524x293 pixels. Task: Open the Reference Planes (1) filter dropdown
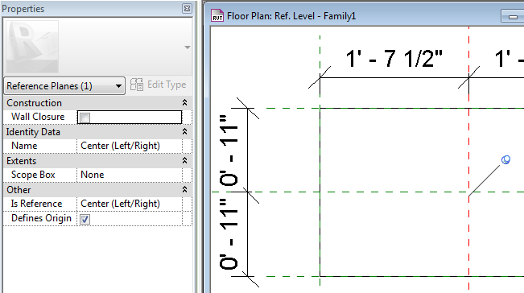coord(64,86)
